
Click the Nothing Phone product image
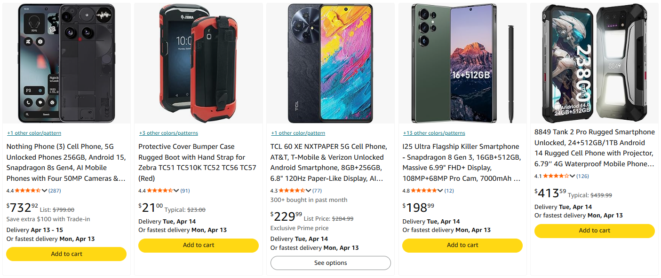(x=66, y=63)
